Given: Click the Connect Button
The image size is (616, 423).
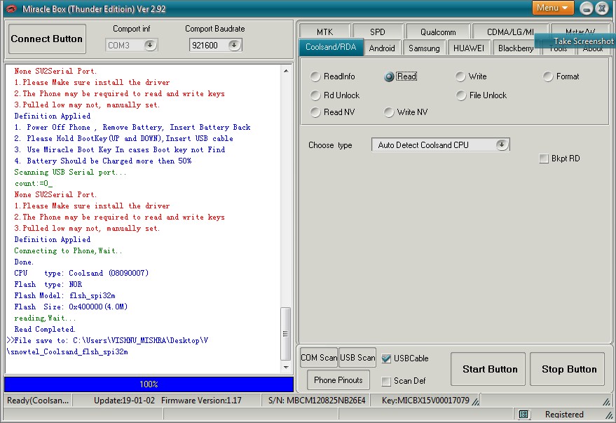Looking at the screenshot, I should point(47,39).
